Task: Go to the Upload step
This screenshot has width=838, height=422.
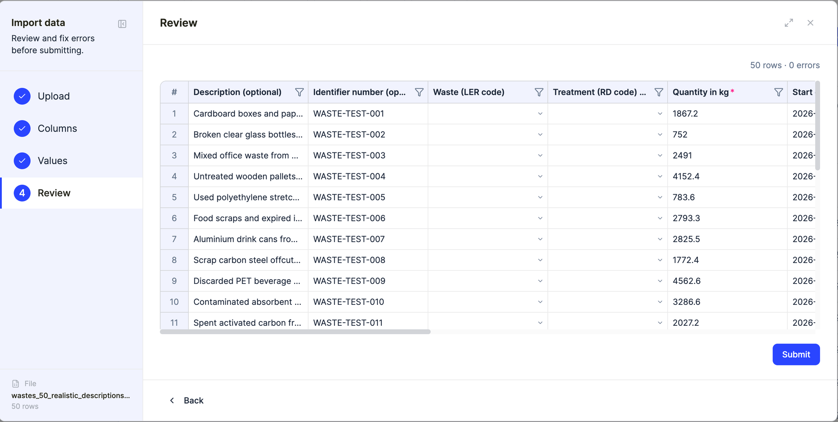Action: tap(72, 96)
